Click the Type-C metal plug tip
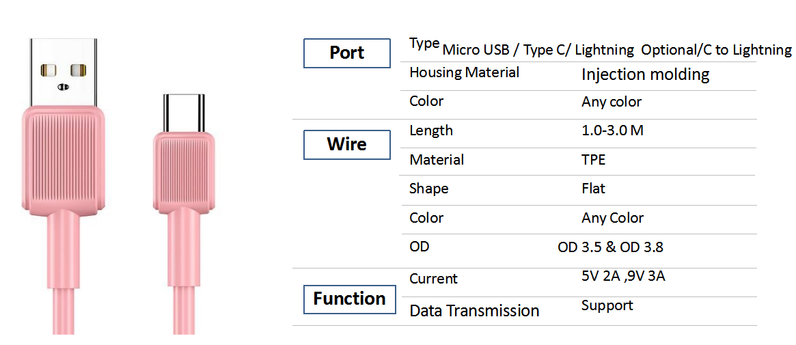This screenshot has width=796, height=345. click(184, 112)
